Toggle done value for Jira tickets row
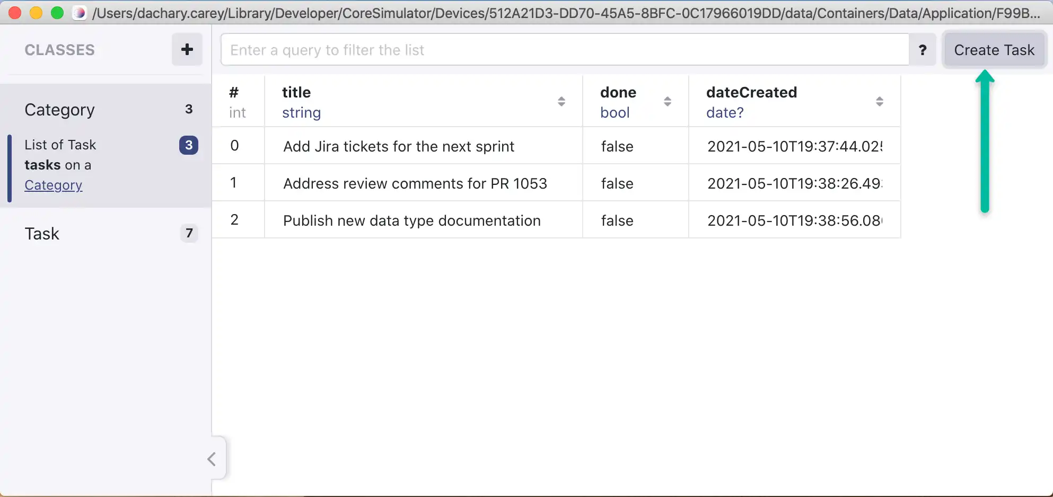Viewport: 1053px width, 497px height. coord(617,146)
